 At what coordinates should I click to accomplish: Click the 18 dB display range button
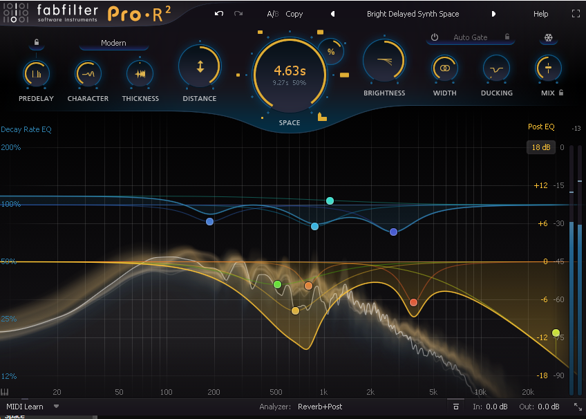(541, 147)
